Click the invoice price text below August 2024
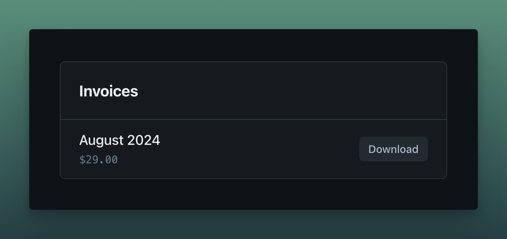The height and width of the screenshot is (239, 507). tap(99, 159)
